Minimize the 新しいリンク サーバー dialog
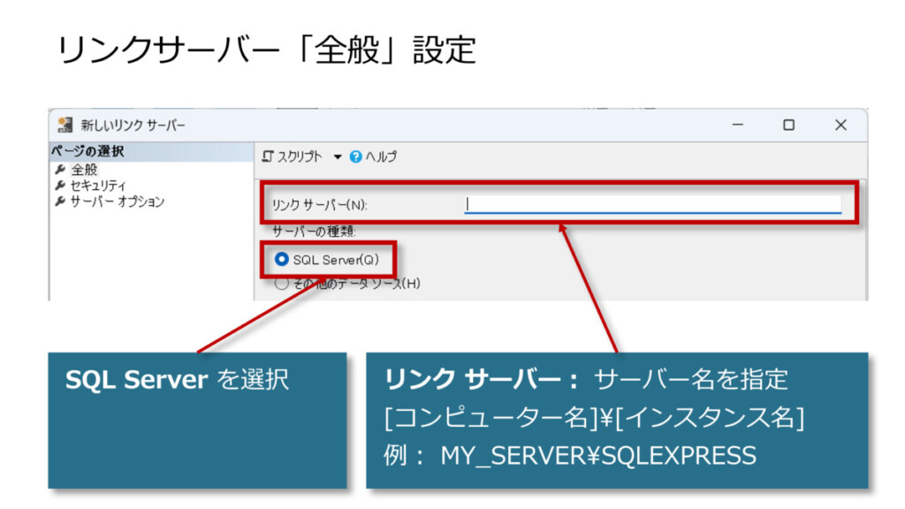This screenshot has height=509, width=905. [x=737, y=125]
